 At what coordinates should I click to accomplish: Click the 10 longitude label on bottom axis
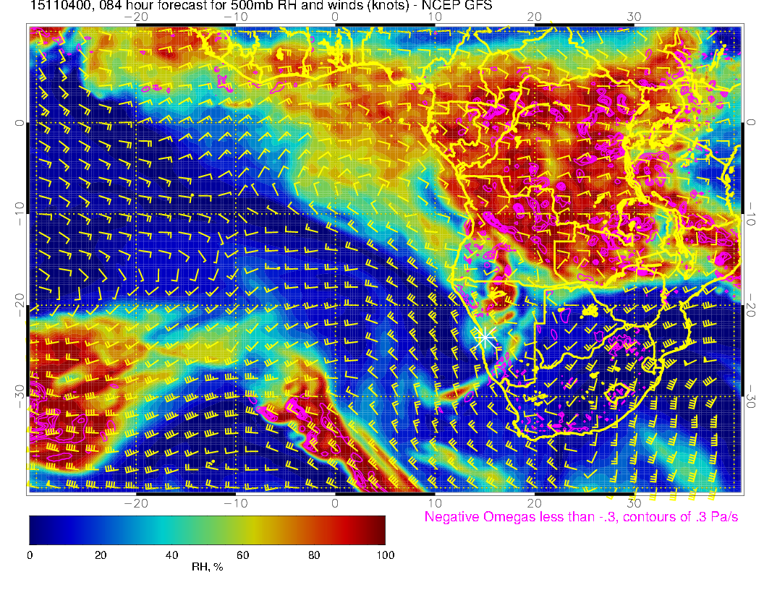435,503
